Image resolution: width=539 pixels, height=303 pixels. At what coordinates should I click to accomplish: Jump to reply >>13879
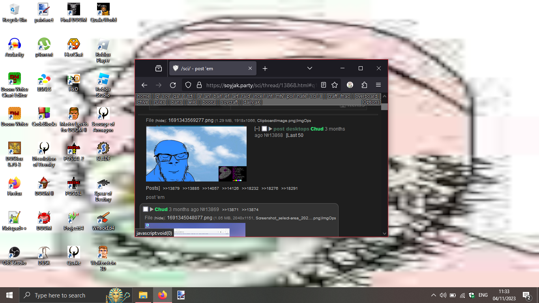[171, 189]
